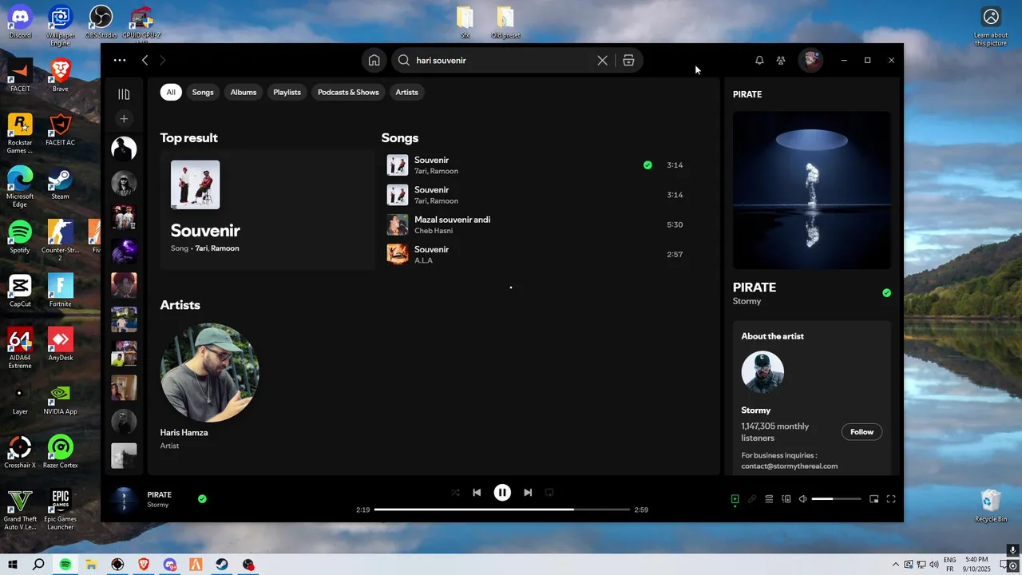Open File Explorer from taskbar
1022x575 pixels.
point(92,565)
